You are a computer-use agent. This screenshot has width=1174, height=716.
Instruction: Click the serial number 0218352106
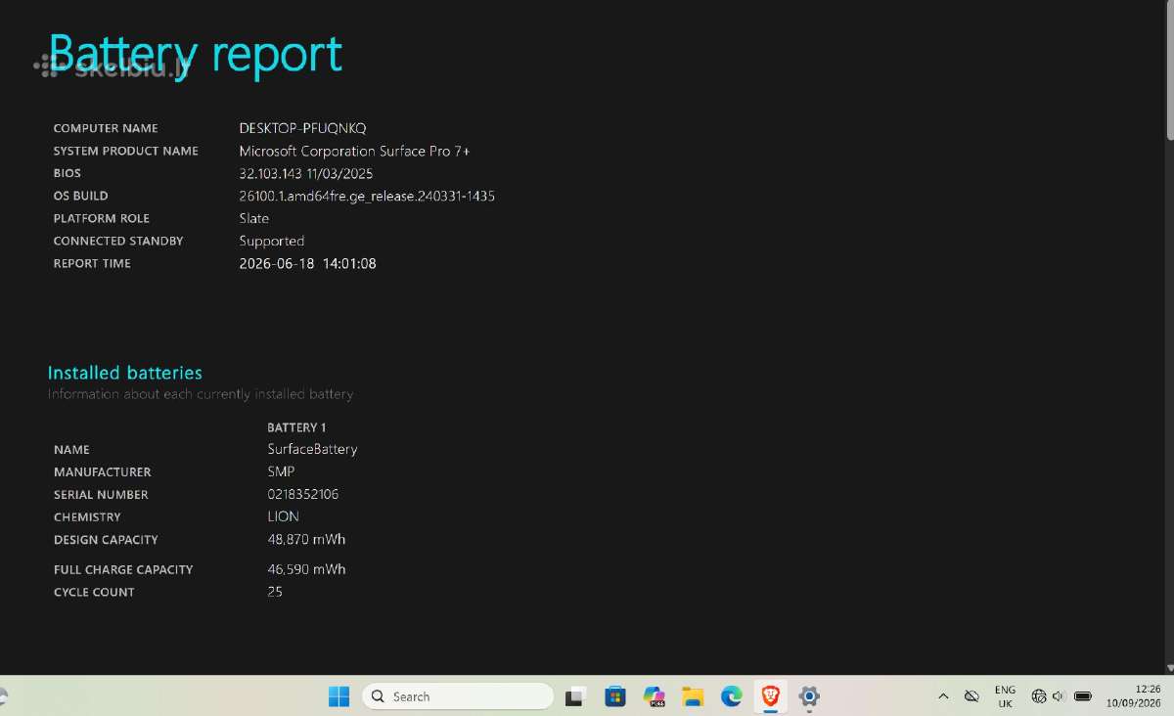point(303,494)
